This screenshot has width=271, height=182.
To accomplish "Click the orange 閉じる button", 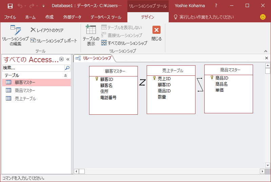I will pos(157,33).
